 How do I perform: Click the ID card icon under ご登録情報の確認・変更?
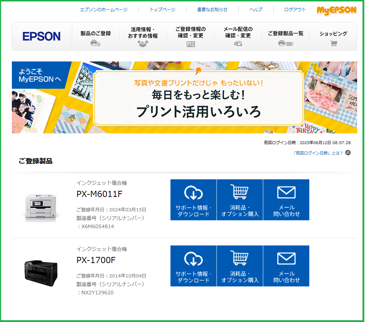point(191,44)
